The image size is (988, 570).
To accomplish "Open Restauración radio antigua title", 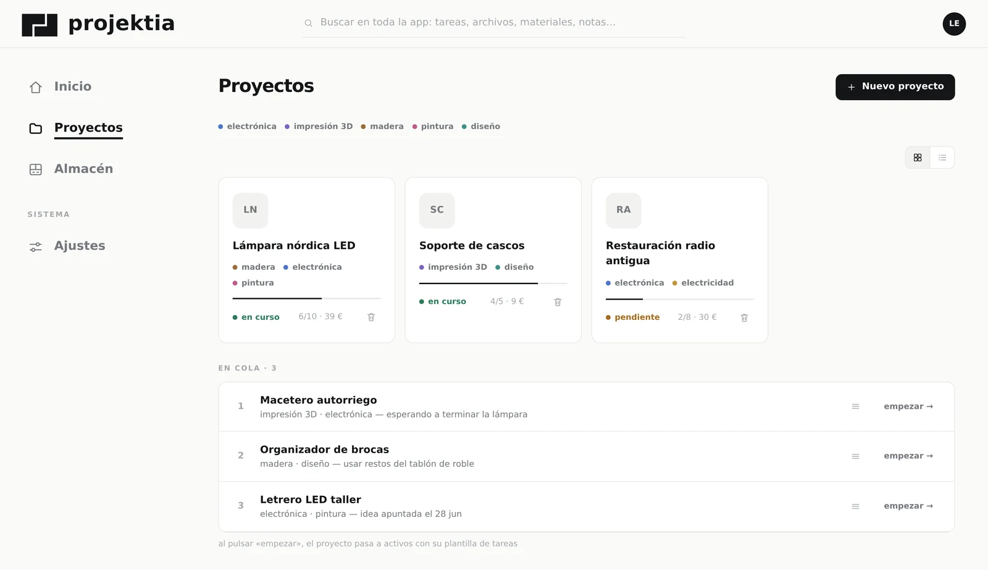I will point(661,253).
